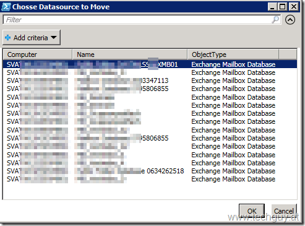305x226 pixels.
Task: Minimize the Chosse Datasource to Move window
Action: (x=272, y=7)
